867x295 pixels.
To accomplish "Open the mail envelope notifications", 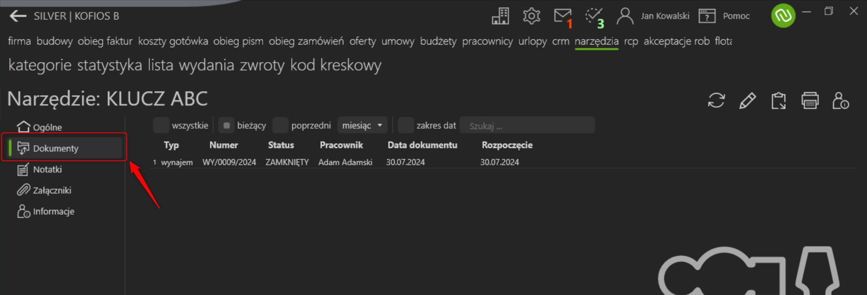I will (x=563, y=17).
